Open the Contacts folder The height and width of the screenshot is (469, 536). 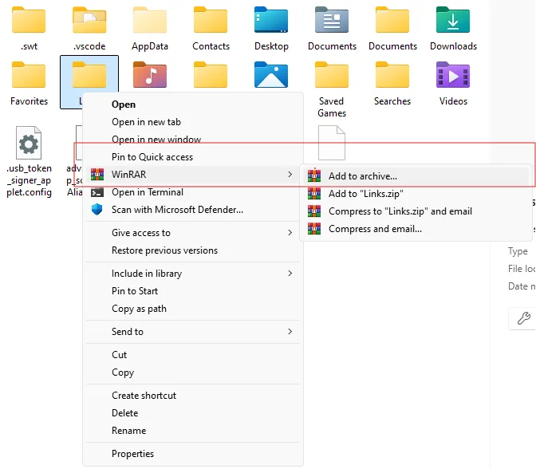[211, 27]
